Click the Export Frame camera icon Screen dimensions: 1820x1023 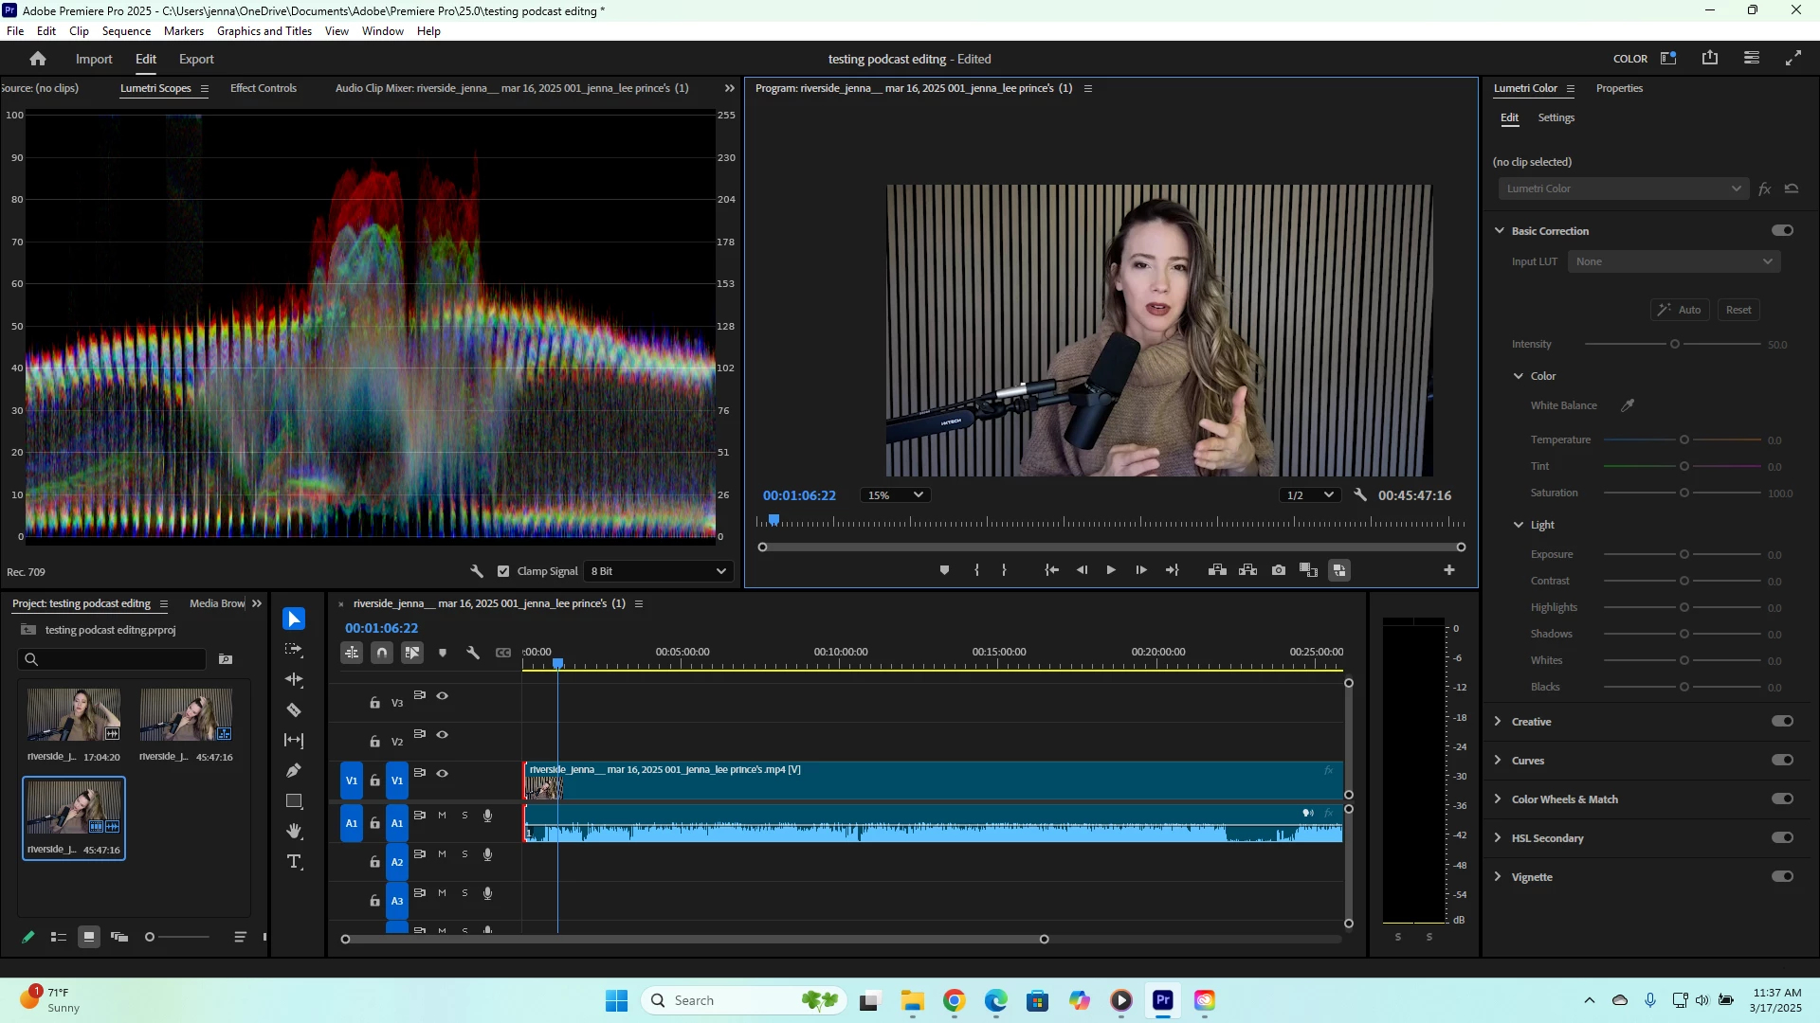coord(1279,570)
